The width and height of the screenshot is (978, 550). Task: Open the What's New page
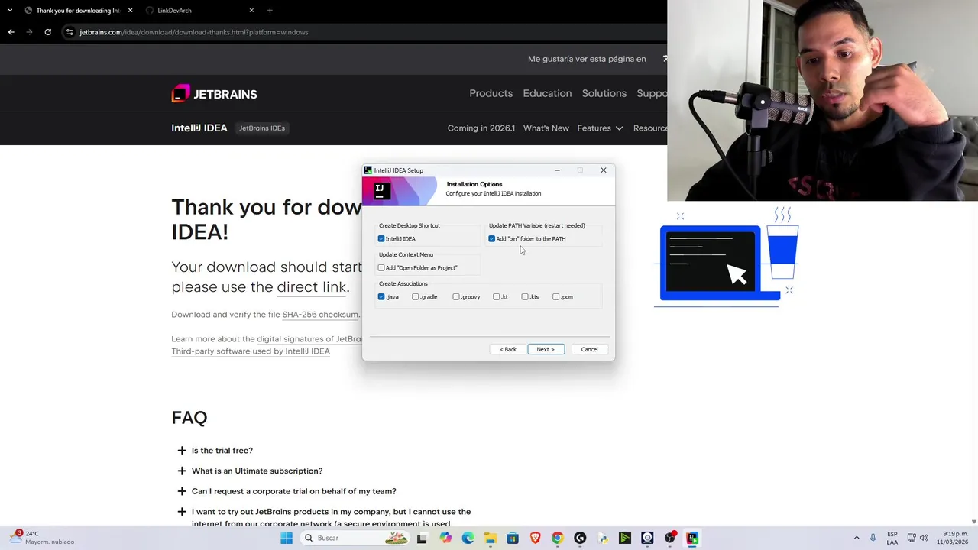(x=546, y=128)
